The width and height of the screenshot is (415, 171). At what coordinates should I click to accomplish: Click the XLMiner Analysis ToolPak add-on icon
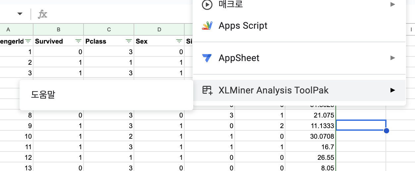(207, 90)
